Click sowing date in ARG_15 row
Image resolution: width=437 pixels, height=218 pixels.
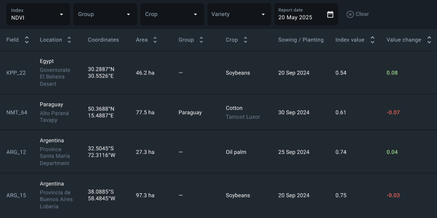294,195
